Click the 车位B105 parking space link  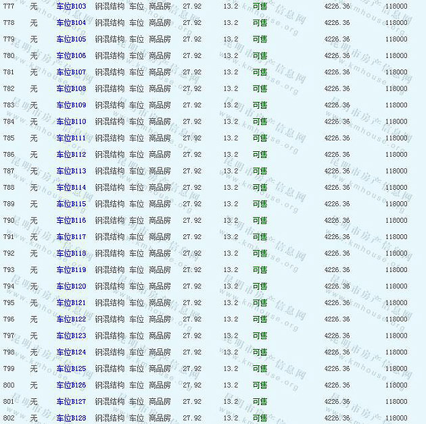tap(71, 39)
